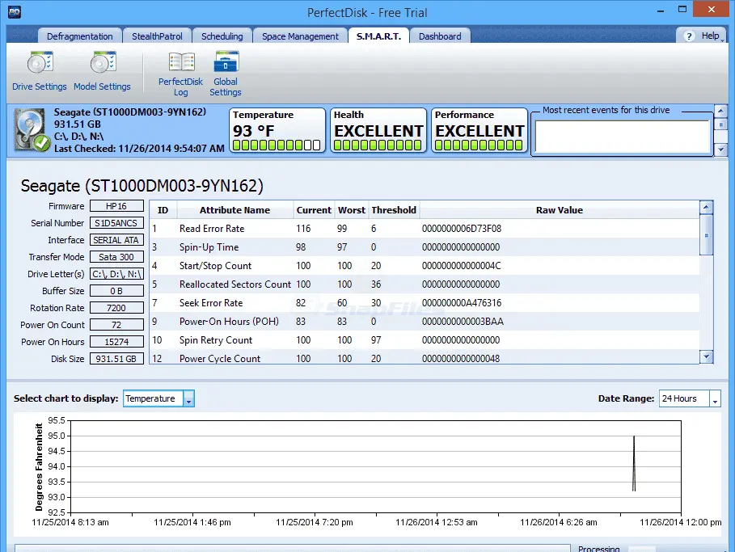This screenshot has height=552, width=735.
Task: Click the Health EXCELLENT gauge
Action: pyautogui.click(x=378, y=130)
